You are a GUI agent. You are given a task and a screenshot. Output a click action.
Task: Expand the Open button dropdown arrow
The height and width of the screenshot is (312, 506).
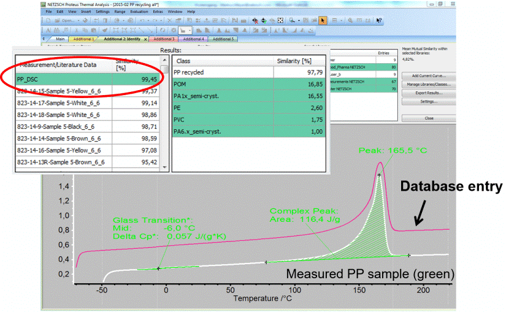tap(78, 21)
